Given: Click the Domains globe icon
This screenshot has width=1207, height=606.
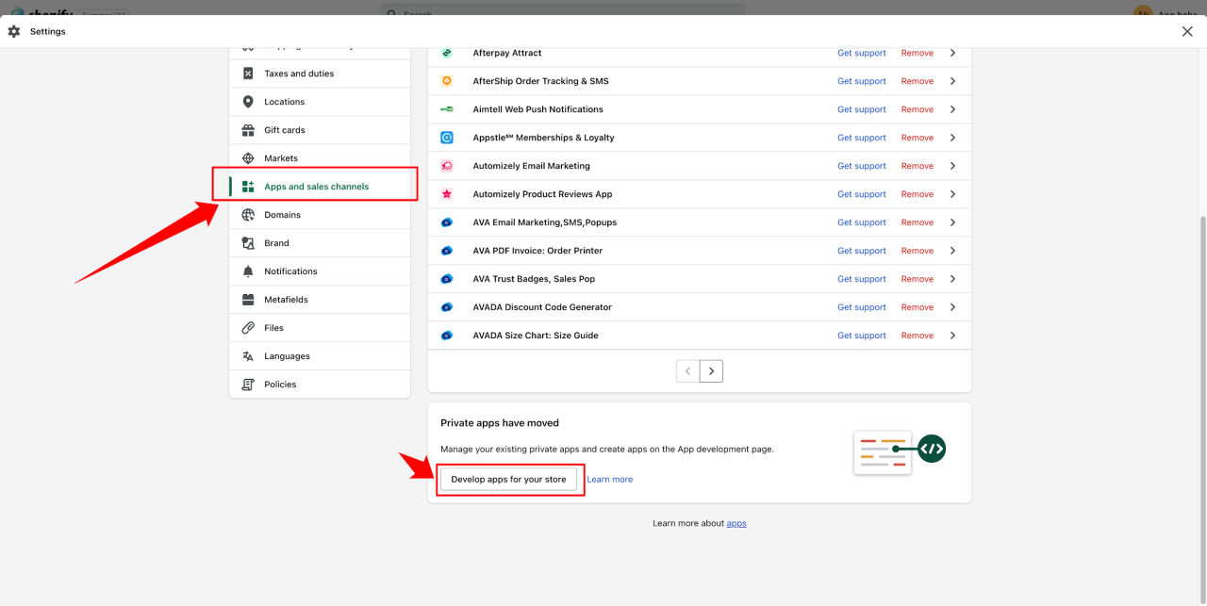Looking at the screenshot, I should [x=248, y=215].
